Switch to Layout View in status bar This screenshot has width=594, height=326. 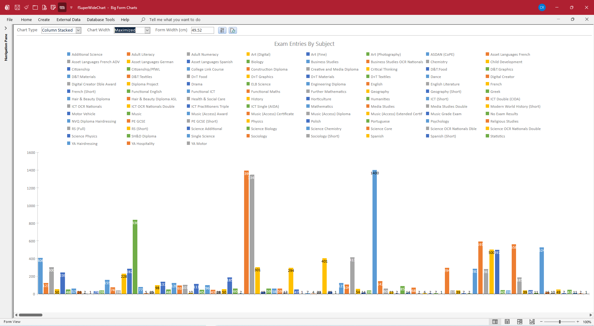[x=520, y=322]
